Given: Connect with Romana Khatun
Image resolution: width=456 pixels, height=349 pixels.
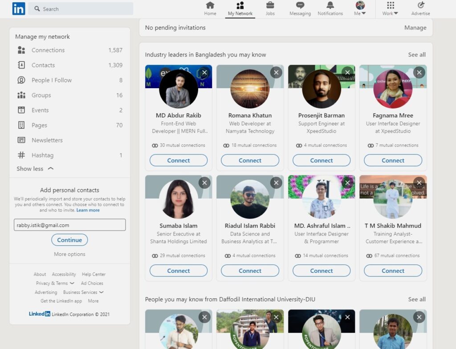Looking at the screenshot, I should [x=250, y=160].
